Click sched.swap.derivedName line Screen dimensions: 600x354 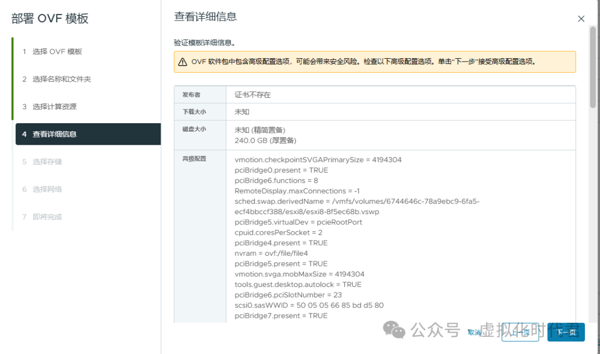click(x=357, y=206)
